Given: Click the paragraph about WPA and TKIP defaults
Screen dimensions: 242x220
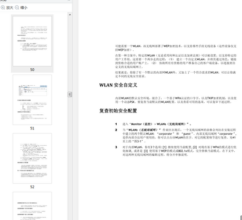Looking at the screenshot, I should coord(175,100).
